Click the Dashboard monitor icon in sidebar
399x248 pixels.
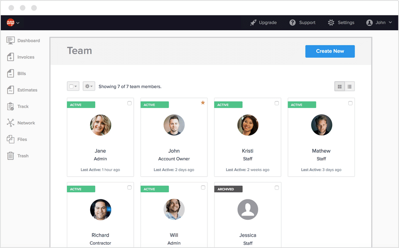(10, 40)
